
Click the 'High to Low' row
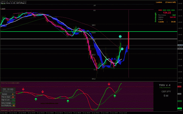click(x=8, y=100)
